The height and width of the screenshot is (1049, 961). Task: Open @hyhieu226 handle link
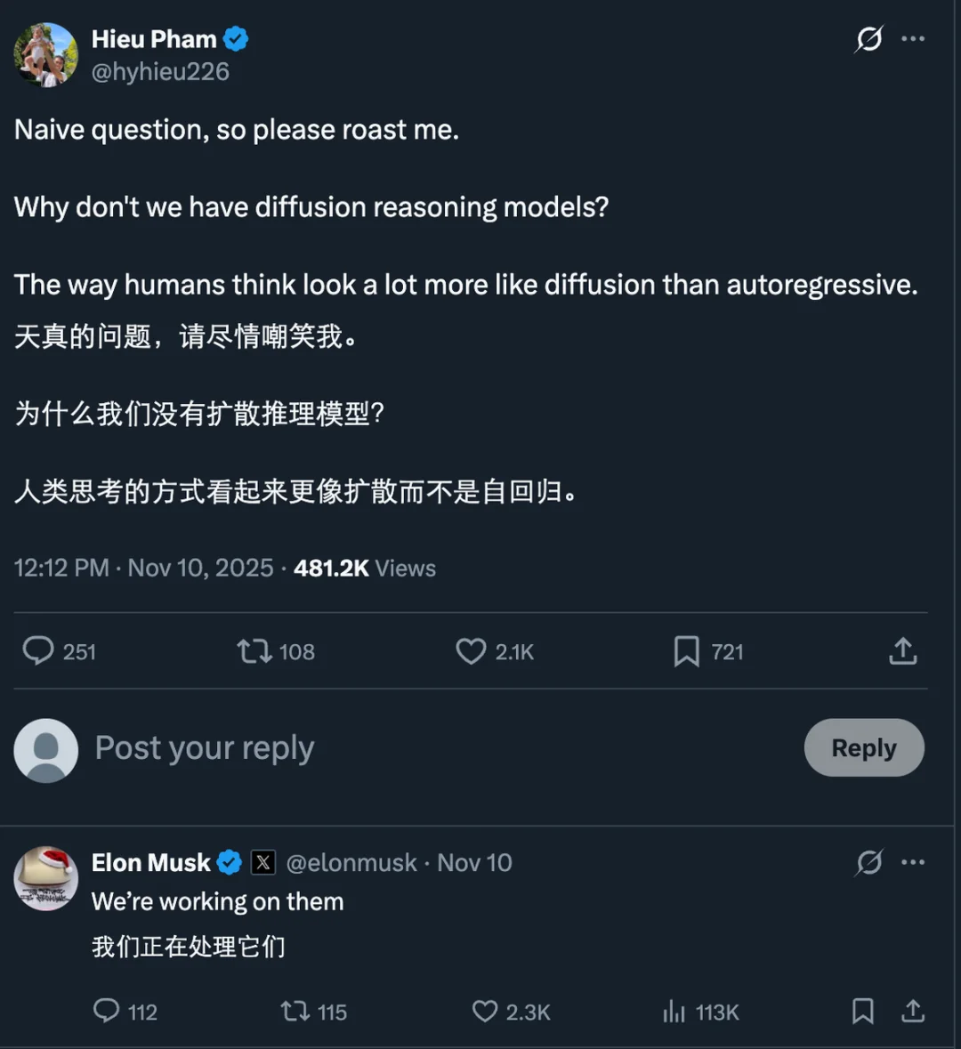[x=160, y=71]
